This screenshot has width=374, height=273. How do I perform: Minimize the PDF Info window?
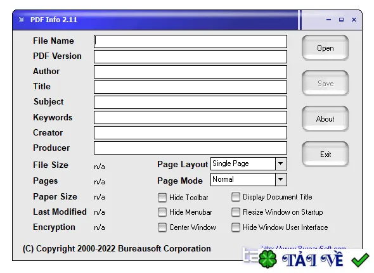tap(329, 20)
